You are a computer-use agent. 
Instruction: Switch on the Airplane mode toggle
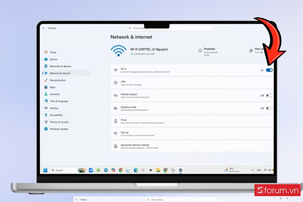[x=269, y=108]
